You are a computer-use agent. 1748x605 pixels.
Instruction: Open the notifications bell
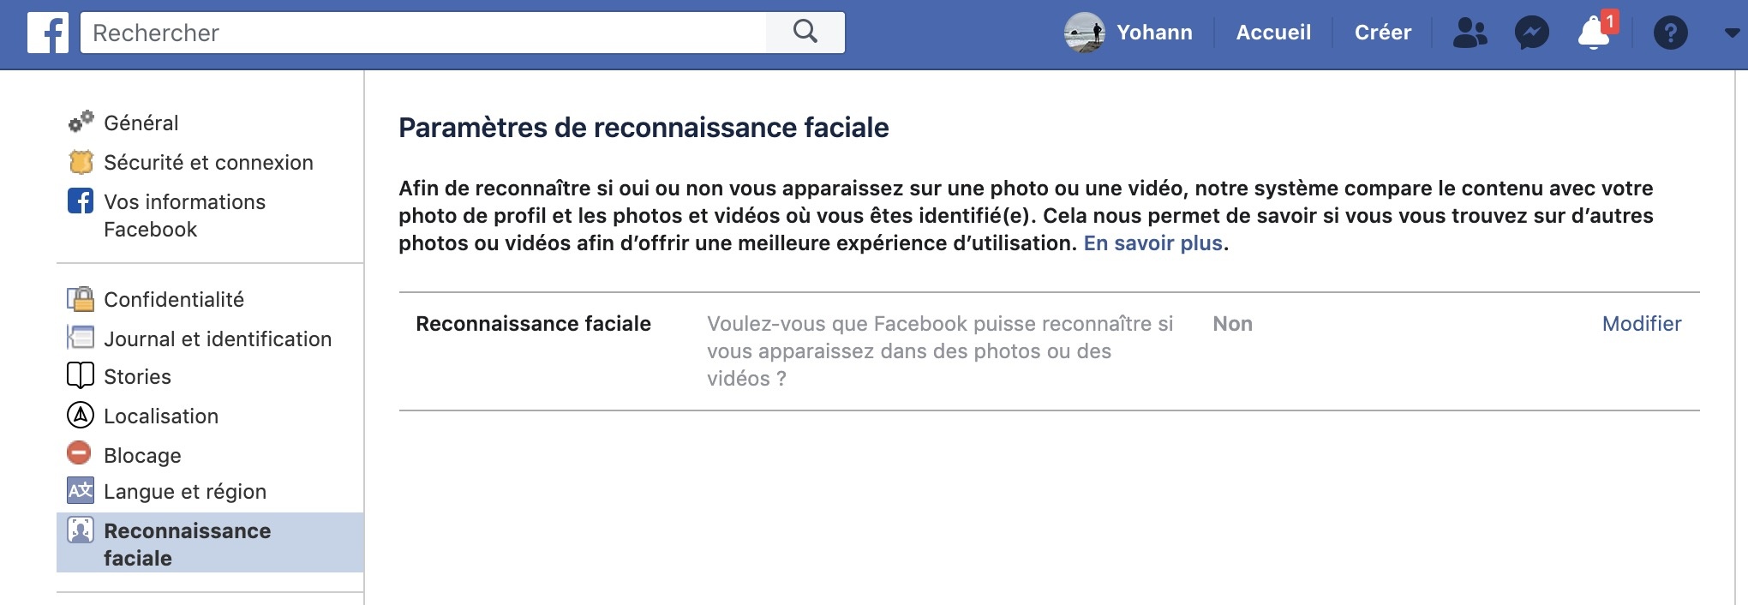pos(1593,33)
